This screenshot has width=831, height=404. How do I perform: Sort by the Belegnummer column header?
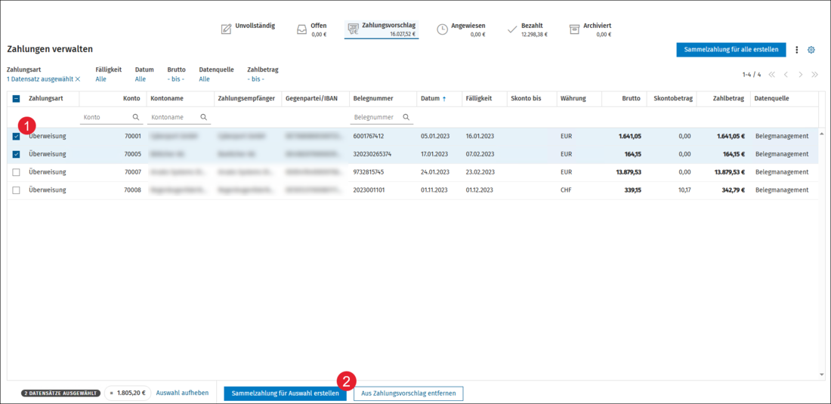click(373, 98)
